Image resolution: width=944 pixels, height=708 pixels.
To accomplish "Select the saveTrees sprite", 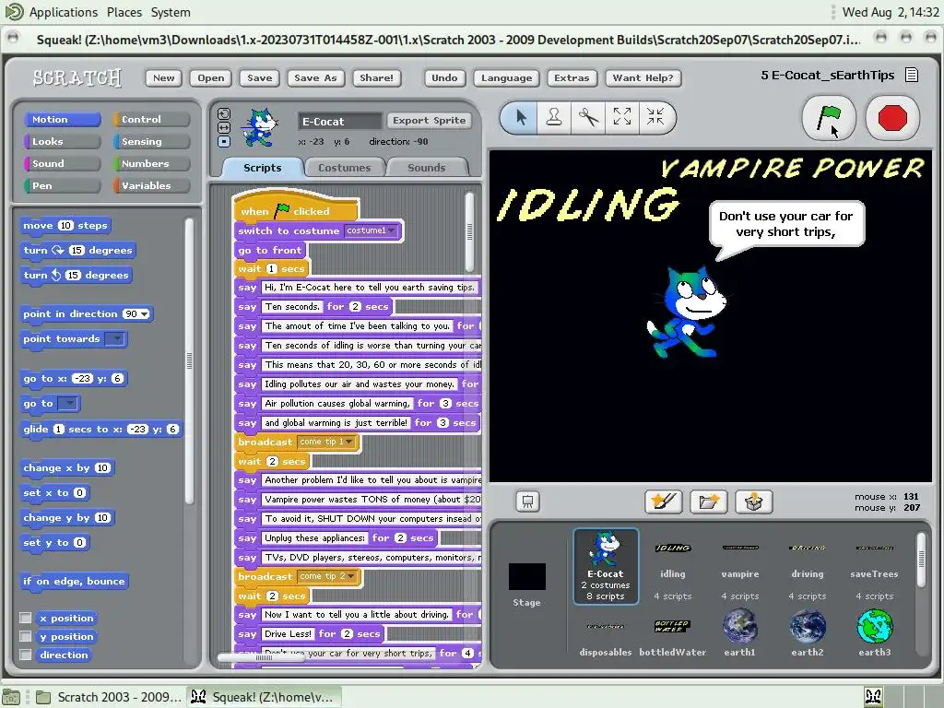I will (x=874, y=565).
